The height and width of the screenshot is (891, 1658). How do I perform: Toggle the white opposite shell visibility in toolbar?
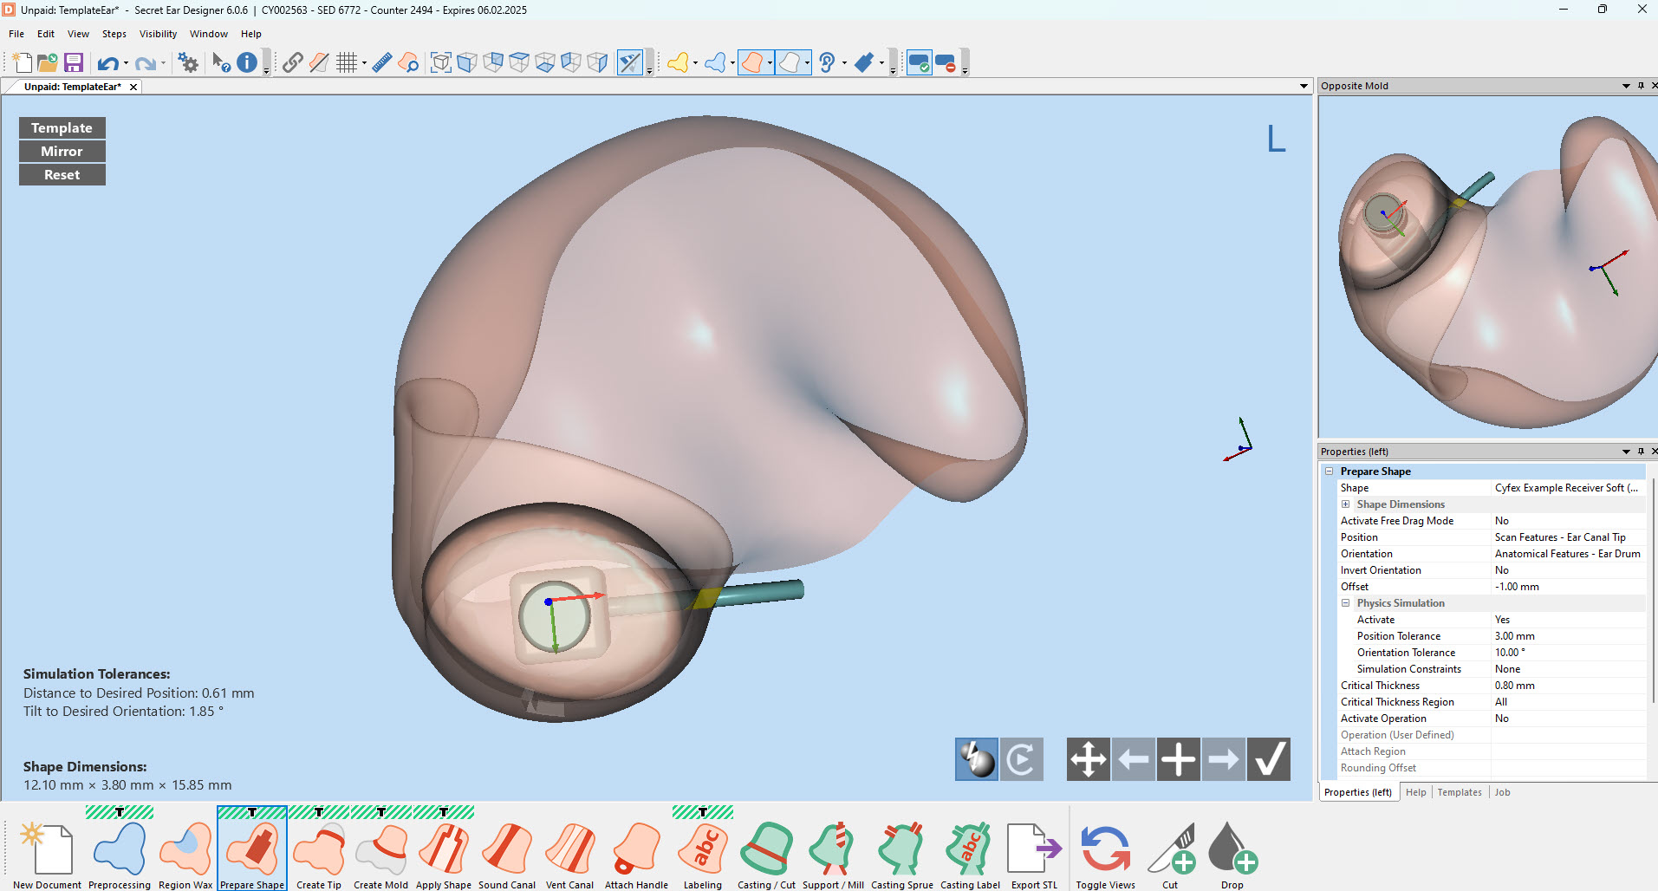point(791,62)
